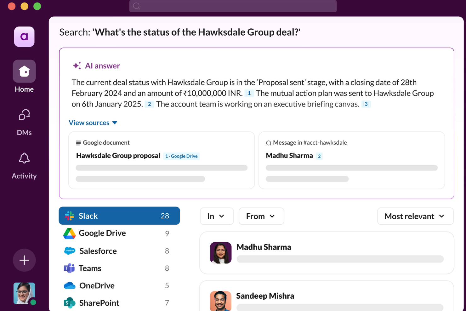This screenshot has width=466, height=311.
Task: Click the Slack logo icon
Action: point(69,216)
